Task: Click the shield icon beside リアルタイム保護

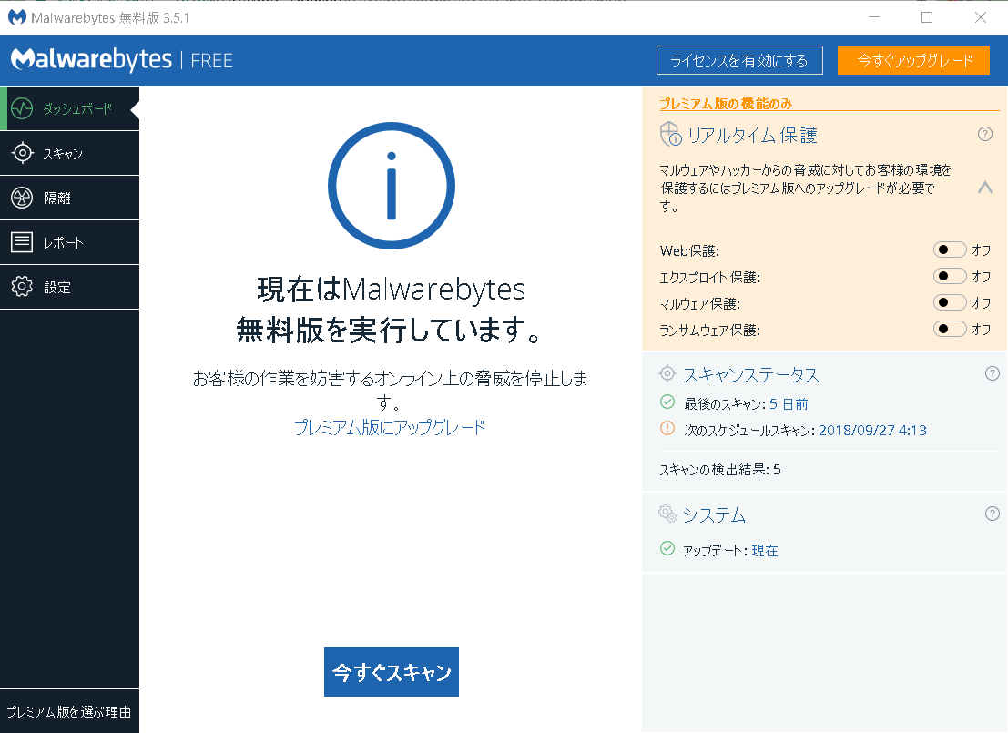Action: [x=670, y=135]
